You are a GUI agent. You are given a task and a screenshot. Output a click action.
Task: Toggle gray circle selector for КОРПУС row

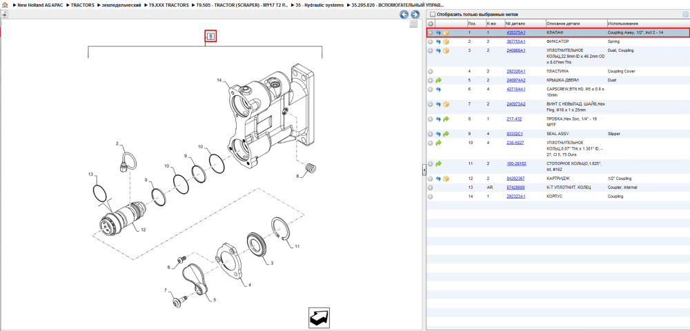431,196
